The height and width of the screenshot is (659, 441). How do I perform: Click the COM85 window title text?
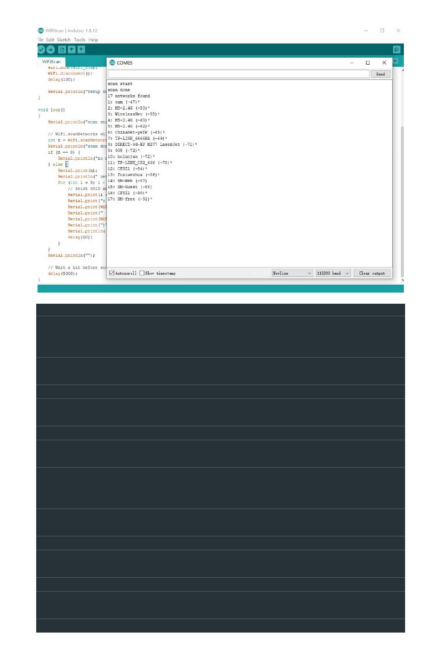click(124, 63)
